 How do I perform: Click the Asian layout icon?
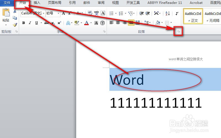pyautogui.click(x=156, y=13)
